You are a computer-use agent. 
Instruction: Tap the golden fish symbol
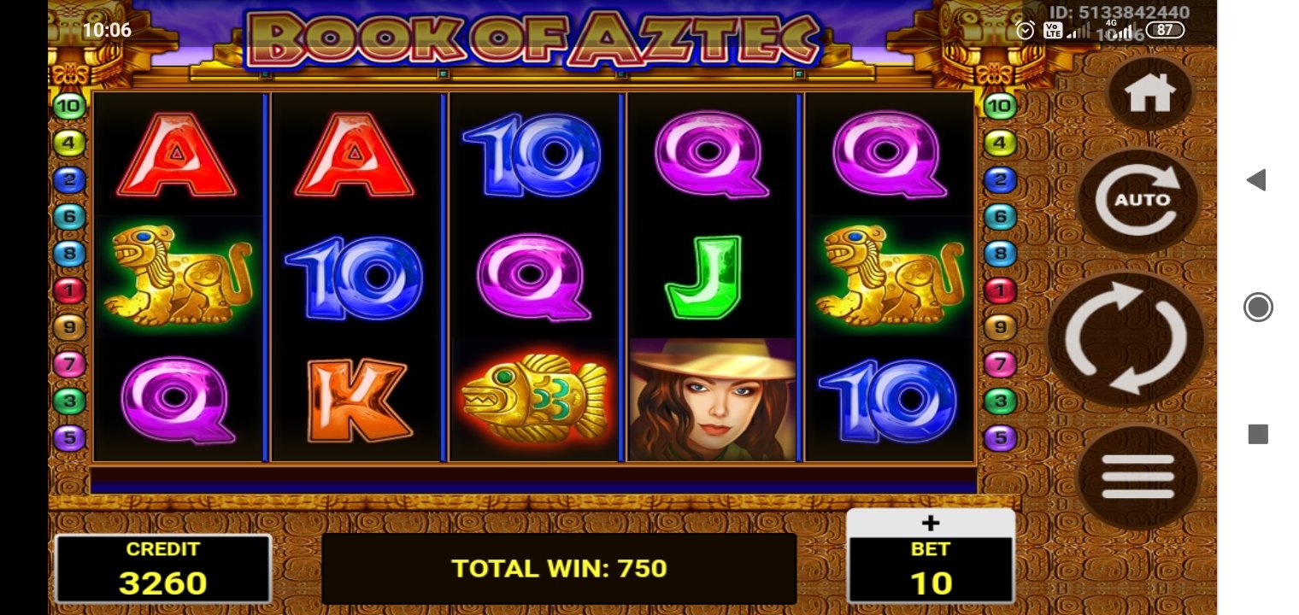pyautogui.click(x=535, y=398)
